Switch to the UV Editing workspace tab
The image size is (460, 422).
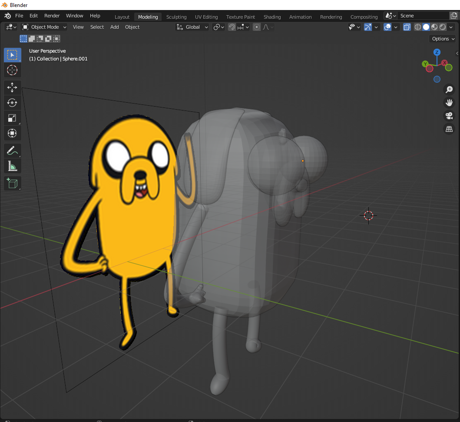tap(206, 17)
